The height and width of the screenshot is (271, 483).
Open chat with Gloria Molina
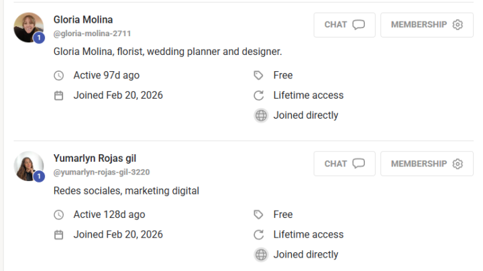(x=344, y=25)
